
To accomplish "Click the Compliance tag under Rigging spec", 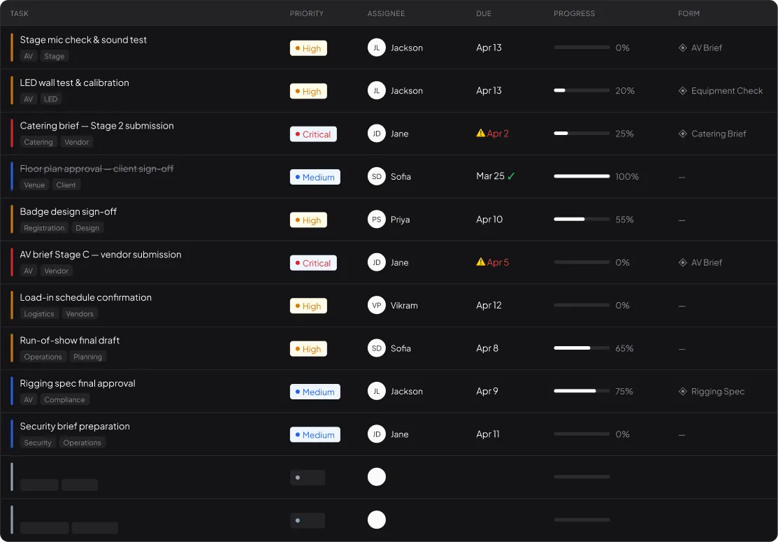I will pos(64,399).
